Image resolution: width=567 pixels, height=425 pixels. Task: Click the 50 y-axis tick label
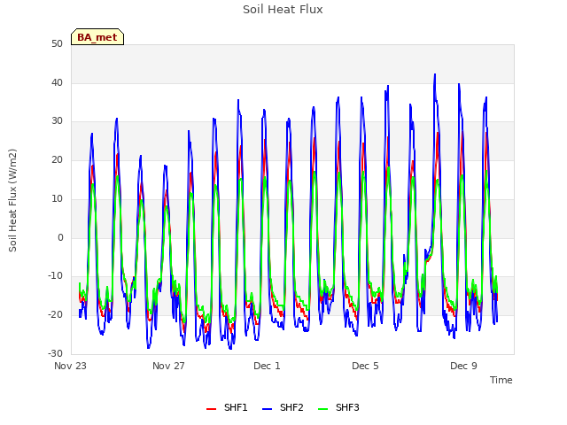(x=57, y=43)
